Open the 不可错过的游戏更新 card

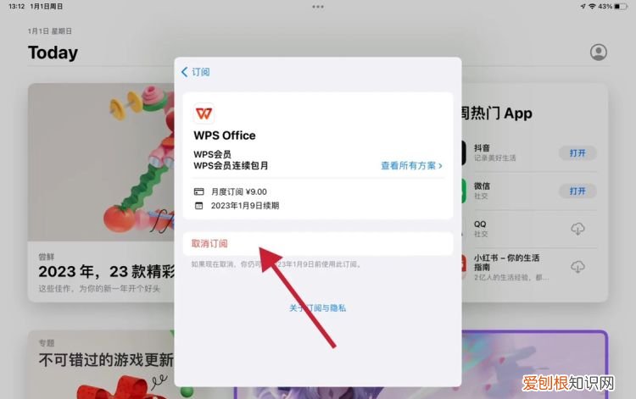102,364
